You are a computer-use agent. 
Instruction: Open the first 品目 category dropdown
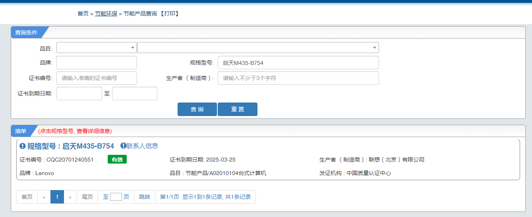click(97, 48)
